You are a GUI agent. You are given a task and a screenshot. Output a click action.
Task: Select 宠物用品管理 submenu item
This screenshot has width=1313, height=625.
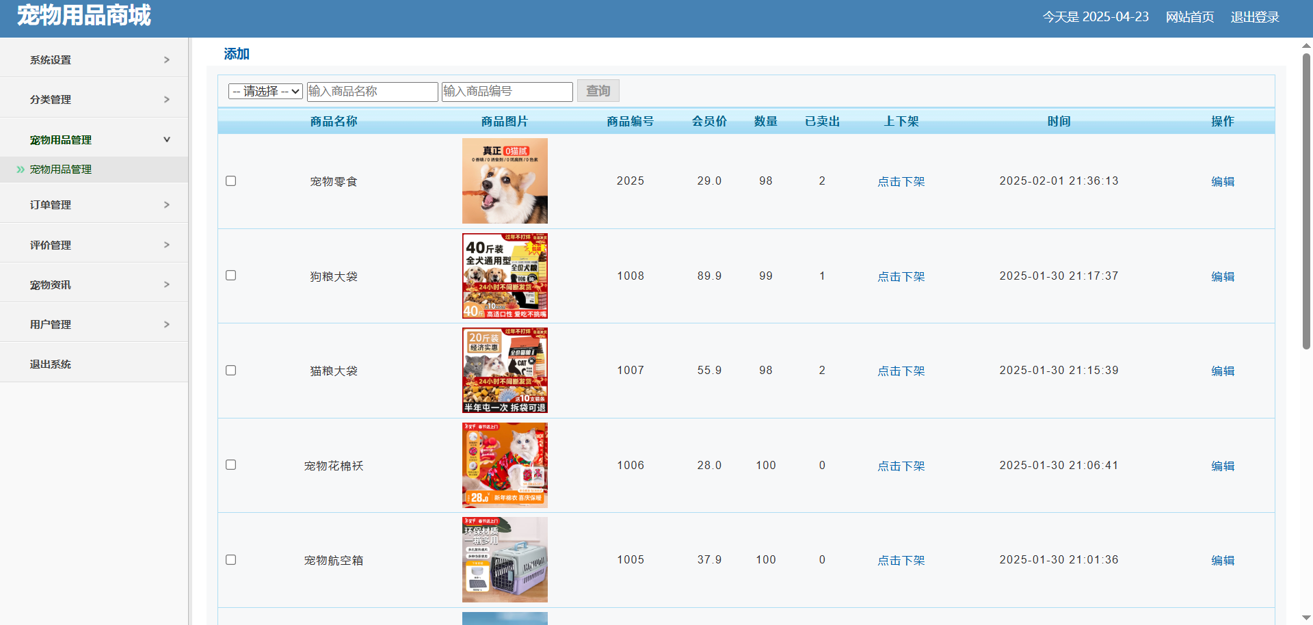(x=61, y=170)
